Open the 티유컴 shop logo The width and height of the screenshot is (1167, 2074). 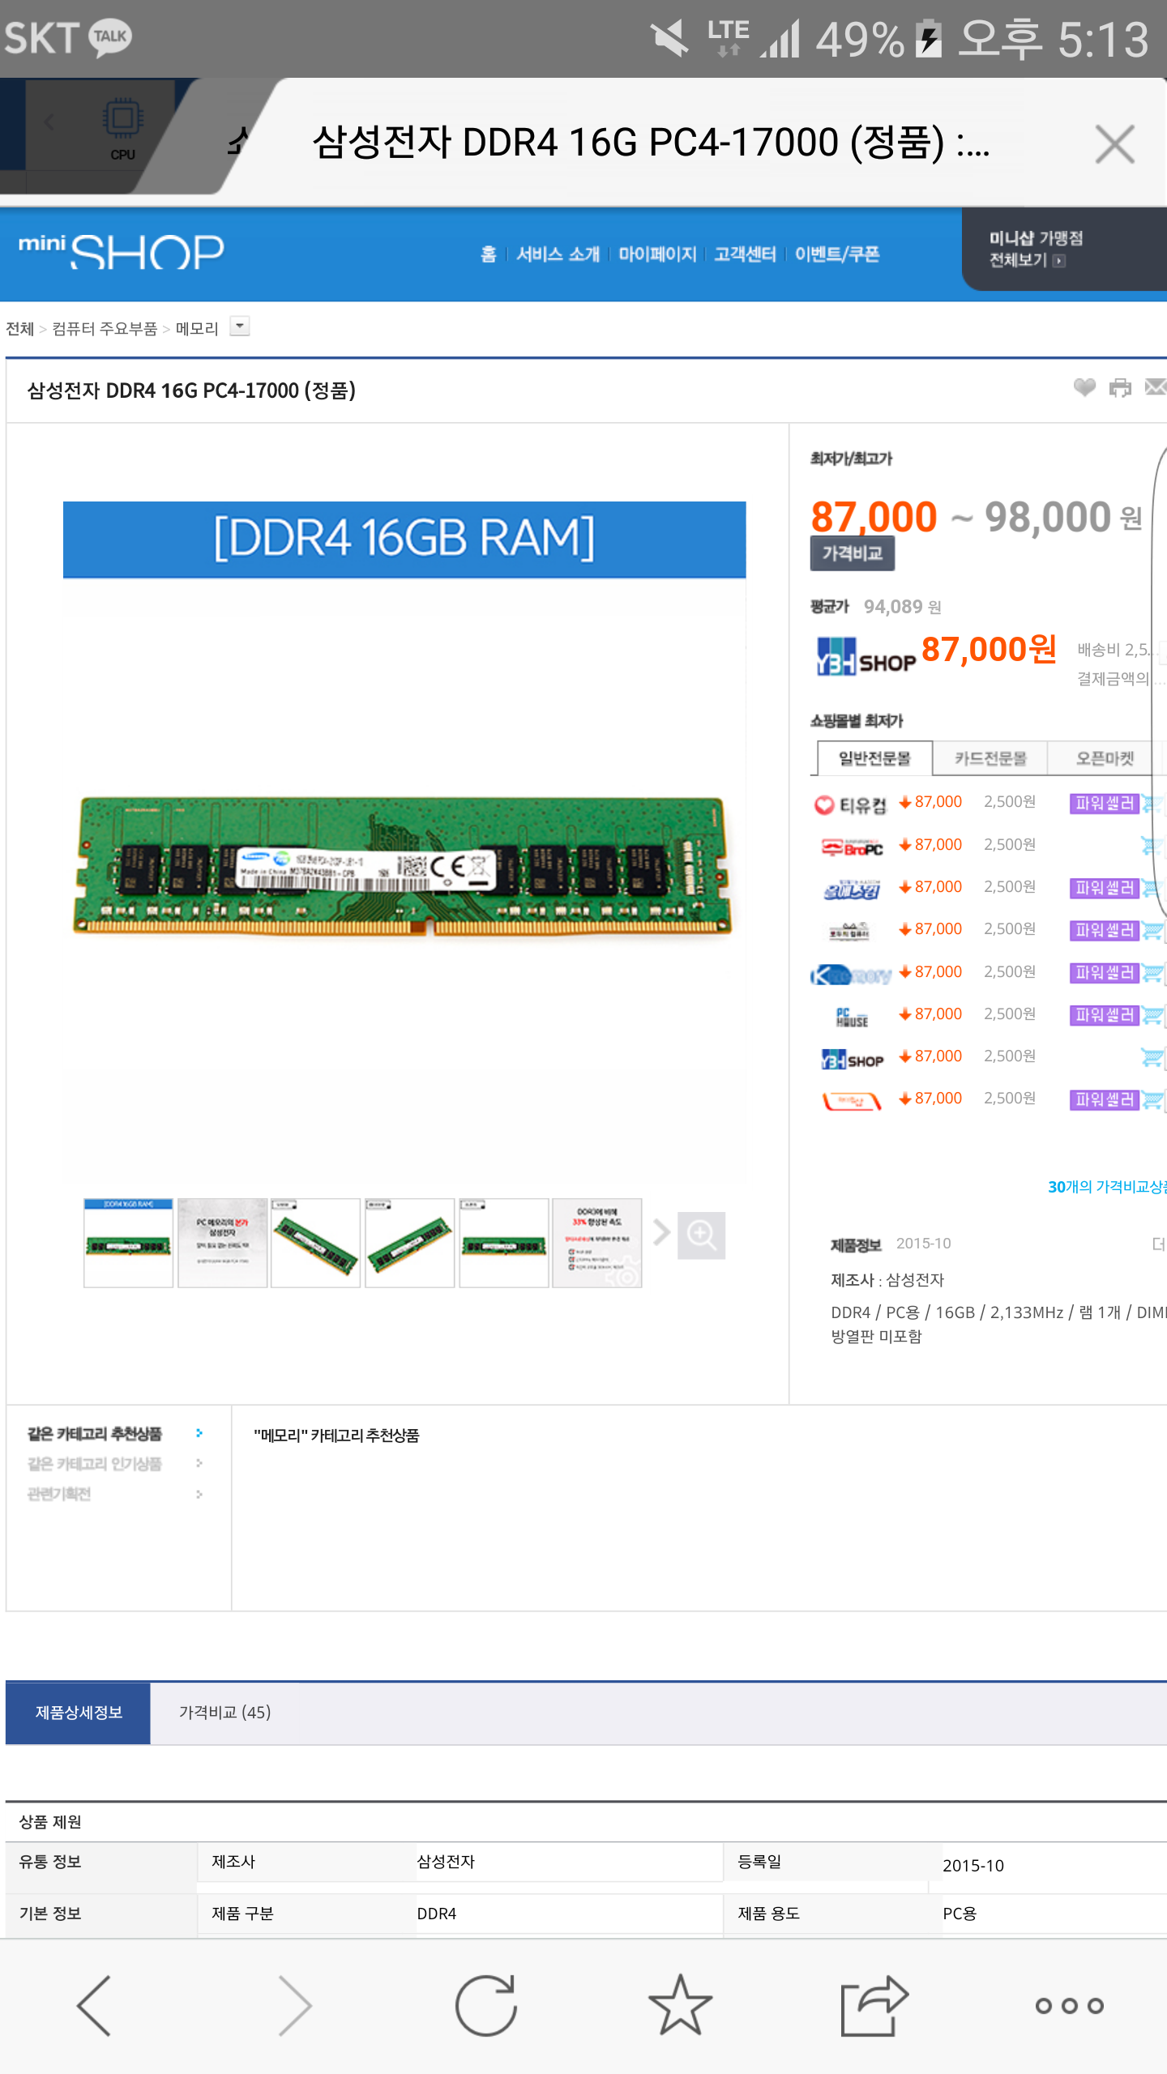[x=850, y=804]
